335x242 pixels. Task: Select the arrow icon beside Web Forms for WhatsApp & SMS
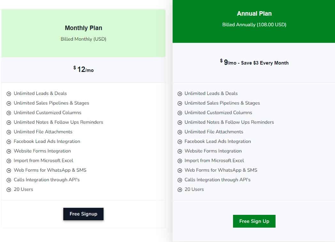click(9, 170)
